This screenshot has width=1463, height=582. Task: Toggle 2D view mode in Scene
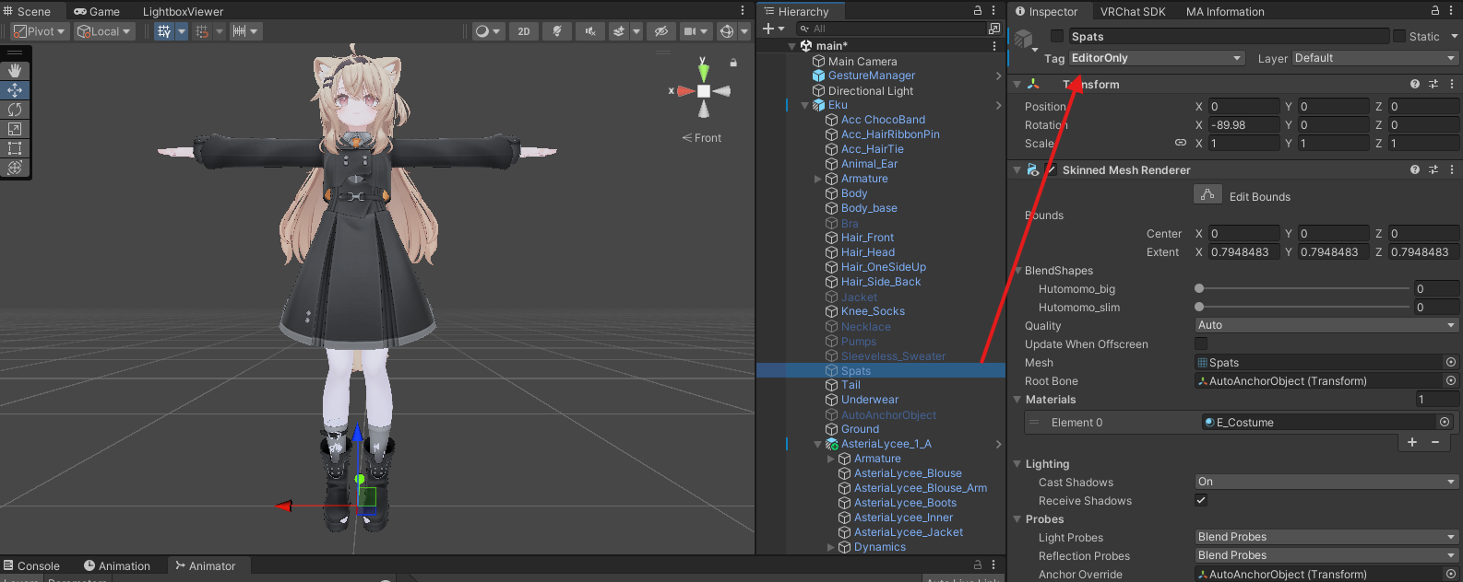[523, 31]
